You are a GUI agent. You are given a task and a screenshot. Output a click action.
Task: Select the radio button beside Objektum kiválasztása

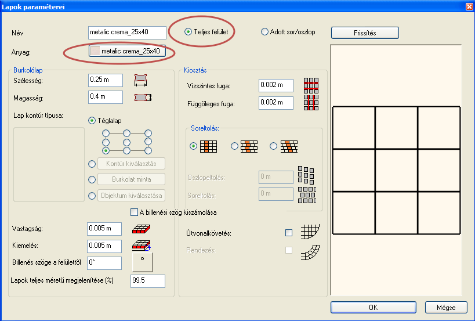click(92, 196)
